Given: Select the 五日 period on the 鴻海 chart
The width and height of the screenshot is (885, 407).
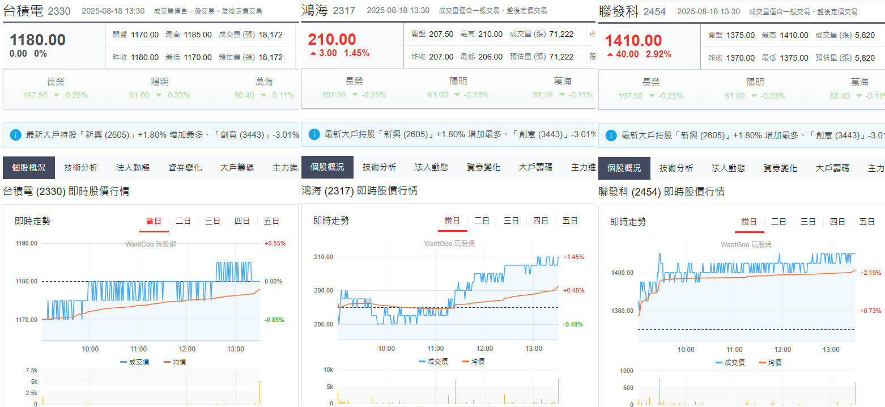Looking at the screenshot, I should click(570, 221).
